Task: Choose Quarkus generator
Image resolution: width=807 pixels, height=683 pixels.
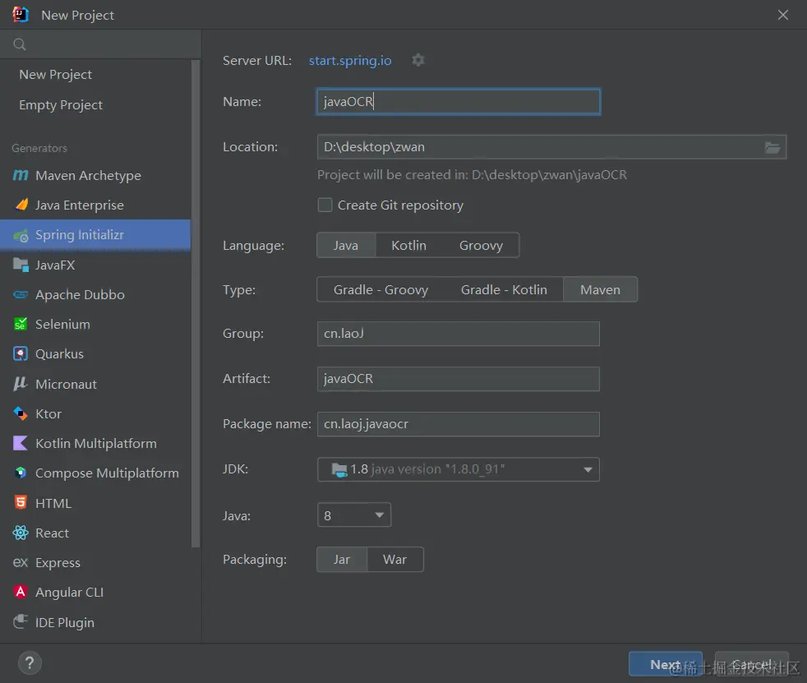Action: [95, 354]
